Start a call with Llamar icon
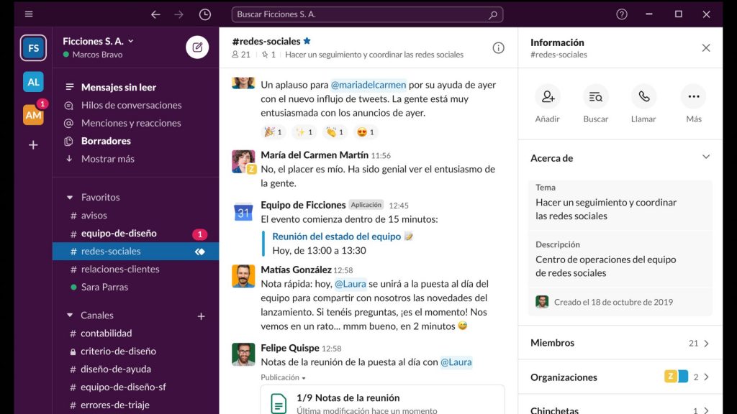 pos(643,97)
